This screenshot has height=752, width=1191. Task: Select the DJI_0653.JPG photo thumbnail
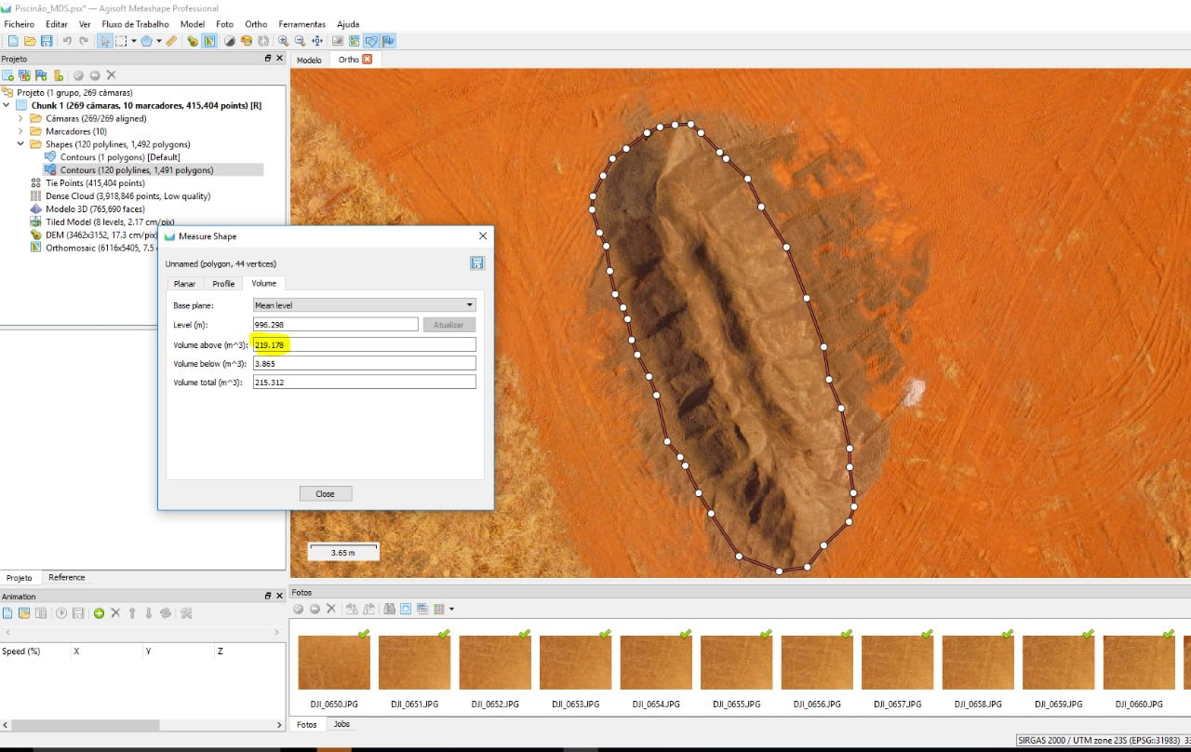[575, 663]
